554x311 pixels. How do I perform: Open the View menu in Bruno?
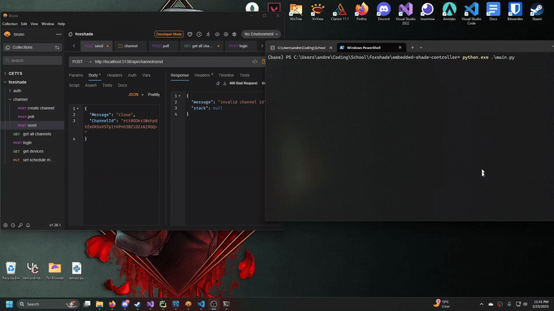pos(34,24)
